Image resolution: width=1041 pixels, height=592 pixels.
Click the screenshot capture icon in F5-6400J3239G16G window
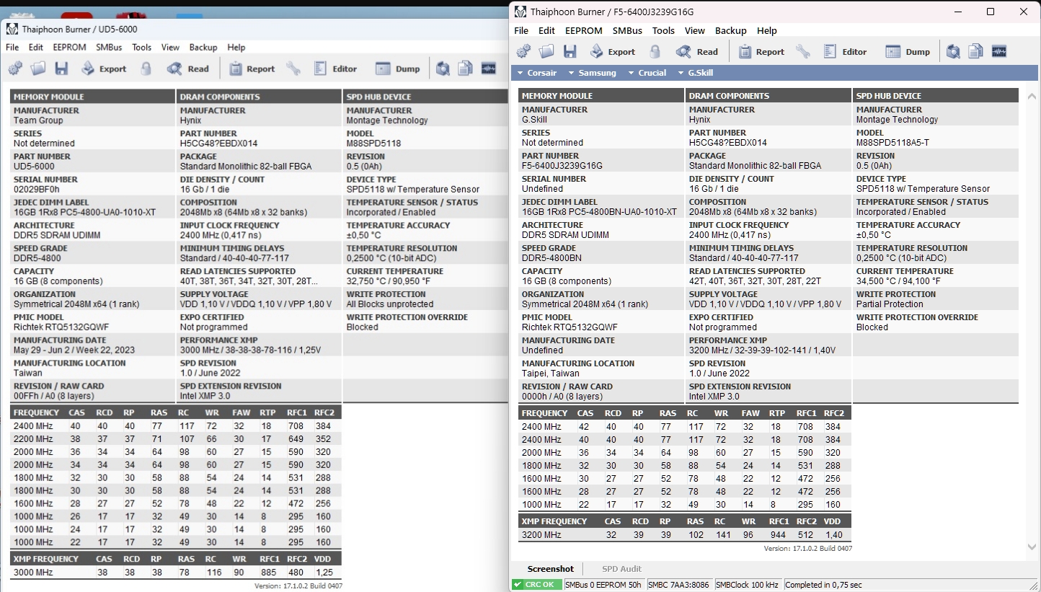953,51
